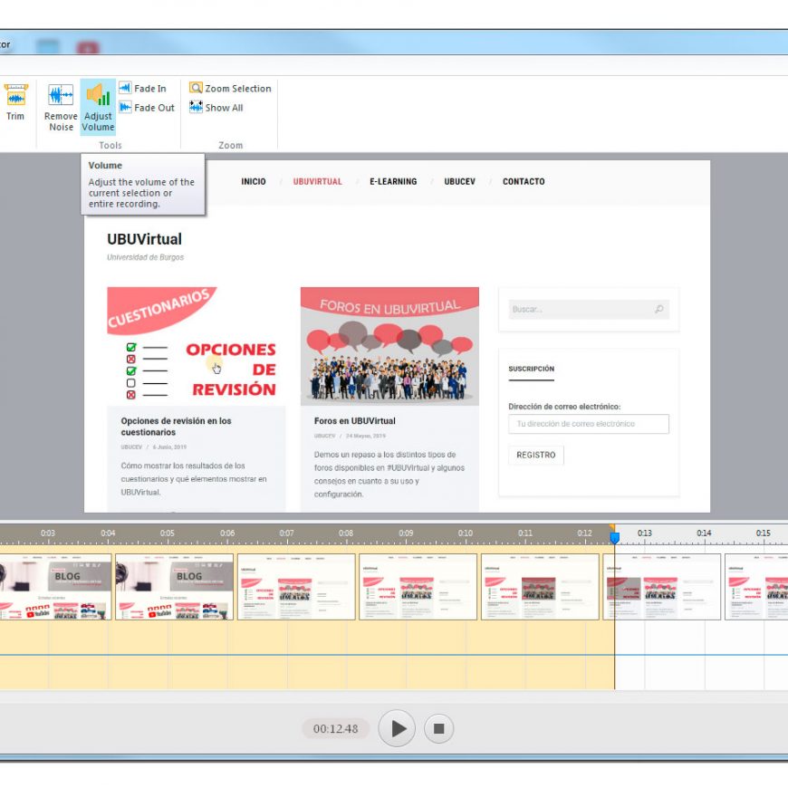Click the blue playhead marker on the ruler

coord(614,538)
